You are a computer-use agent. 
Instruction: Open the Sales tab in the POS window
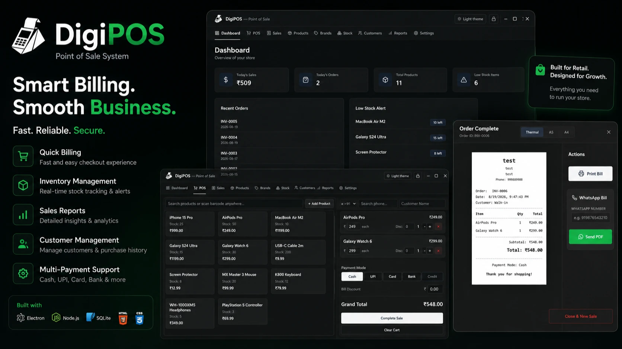[x=218, y=188]
